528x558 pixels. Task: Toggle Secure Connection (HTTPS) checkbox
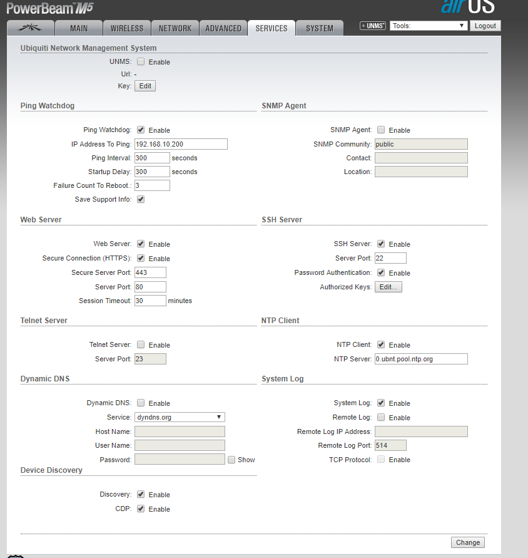pos(141,258)
